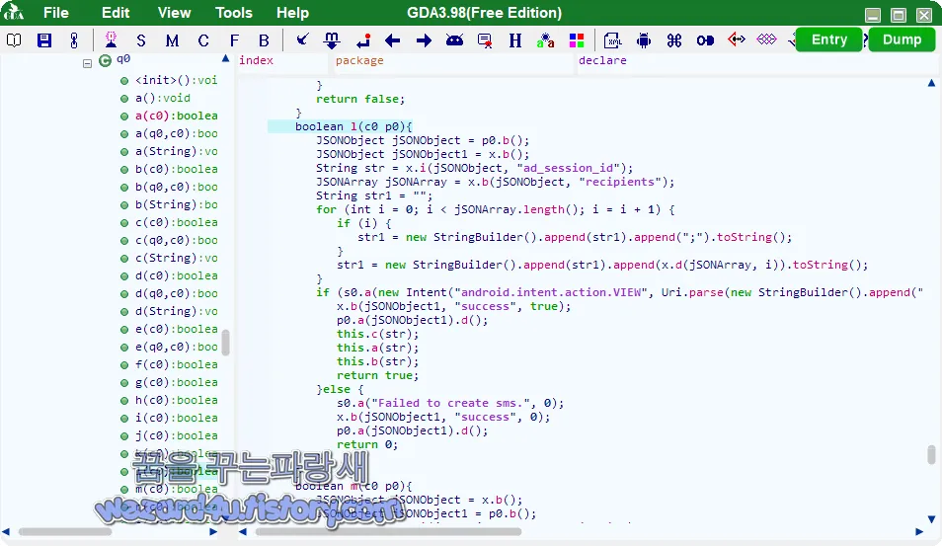Click the C toolbar letter icon
The height and width of the screenshot is (546, 942).
click(x=203, y=40)
